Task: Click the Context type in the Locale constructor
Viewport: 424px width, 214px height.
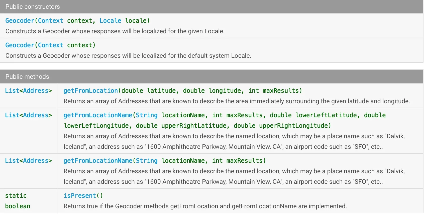Action: point(50,21)
